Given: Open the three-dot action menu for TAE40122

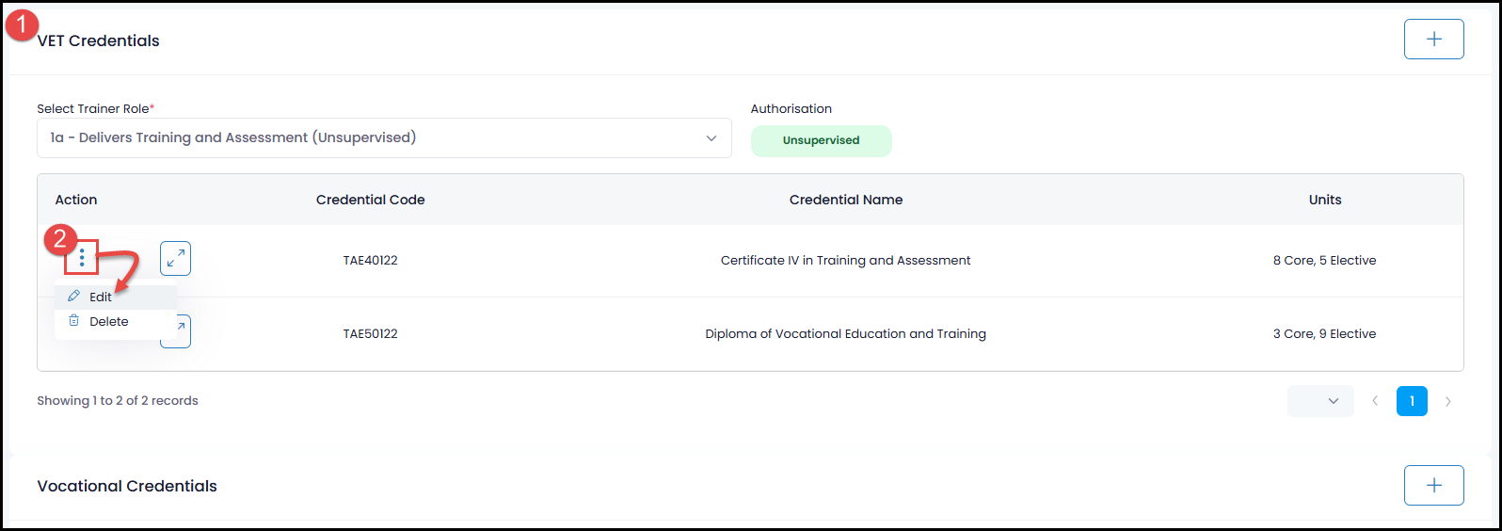Looking at the screenshot, I should tap(82, 258).
